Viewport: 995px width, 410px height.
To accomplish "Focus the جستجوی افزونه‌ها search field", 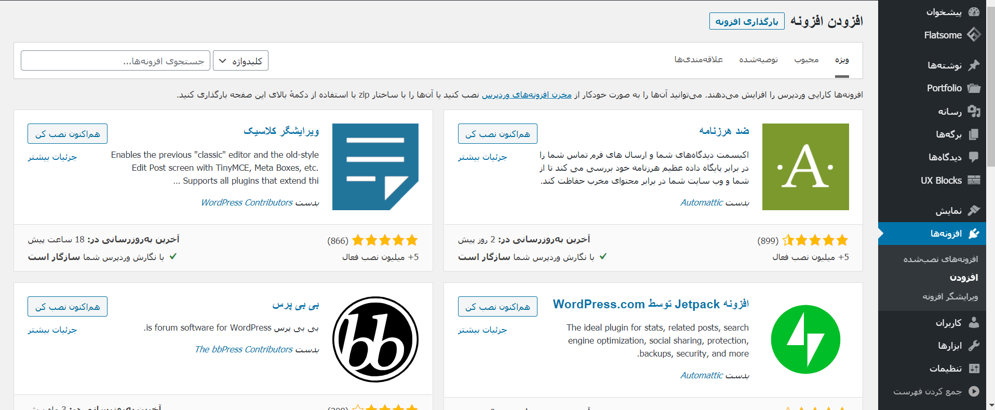I will [115, 61].
